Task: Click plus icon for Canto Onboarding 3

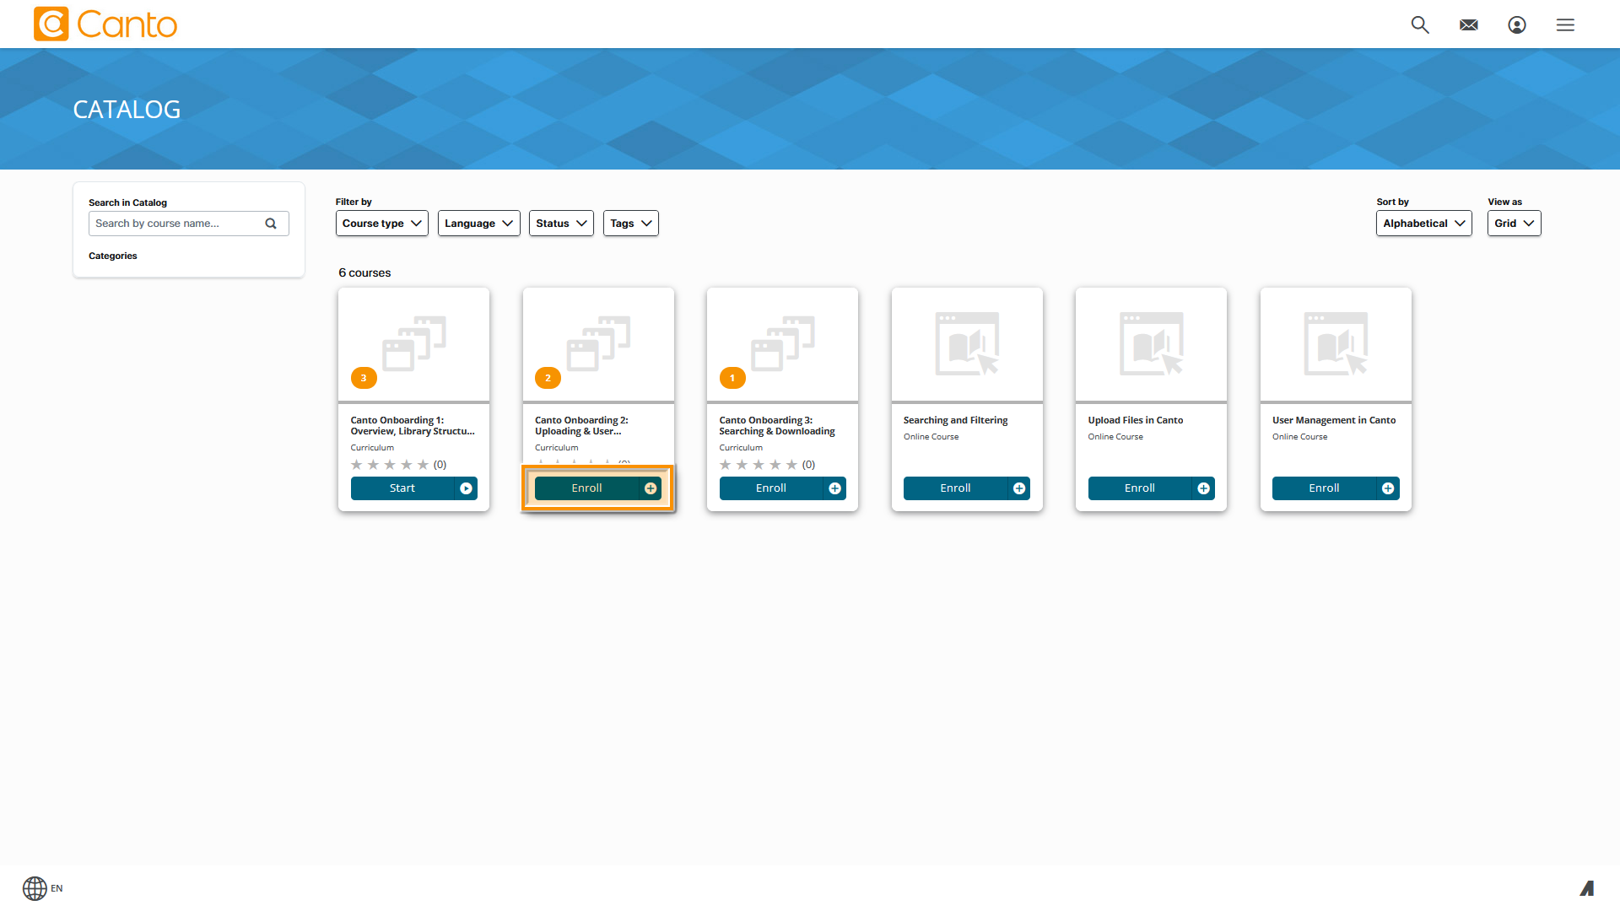Action: 834,488
